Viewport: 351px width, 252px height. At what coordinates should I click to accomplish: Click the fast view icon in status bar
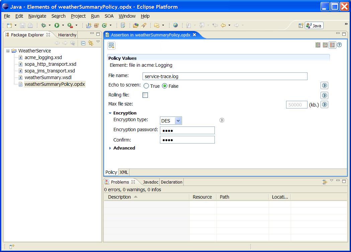(x=12, y=246)
